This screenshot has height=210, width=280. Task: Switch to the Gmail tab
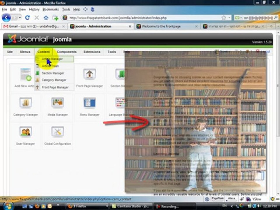pyautogui.click(x=34, y=26)
